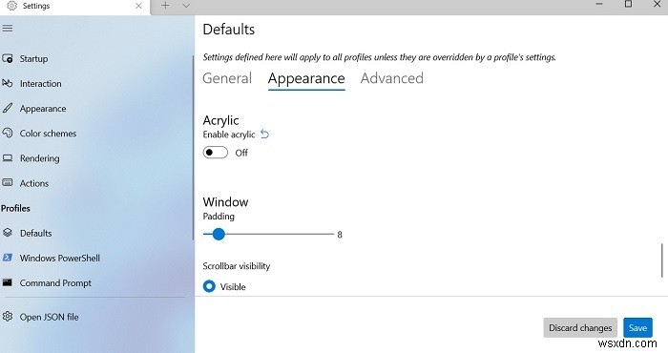Click the Defaults layers icon
The width and height of the screenshot is (668, 353).
(8, 233)
